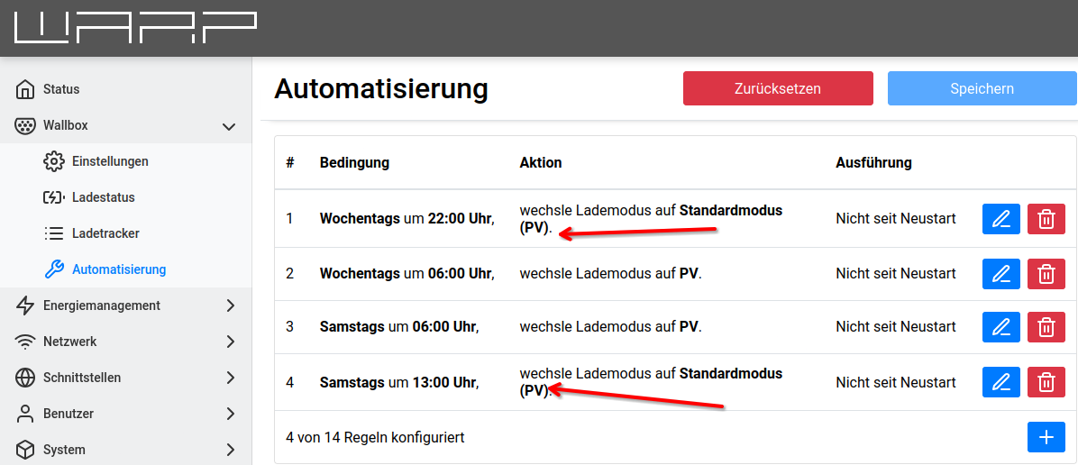Click the edit pencil for rule 1

[x=1000, y=219]
